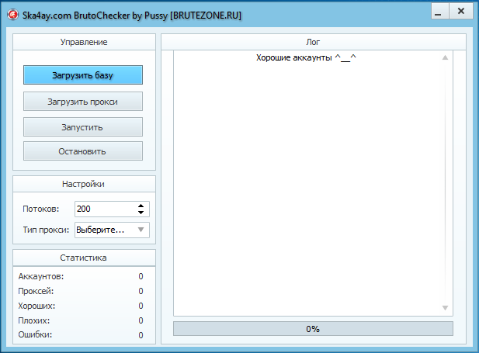Image resolution: width=479 pixels, height=353 pixels.
Task: Click the log scrollbar up arrow
Action: tap(446, 57)
